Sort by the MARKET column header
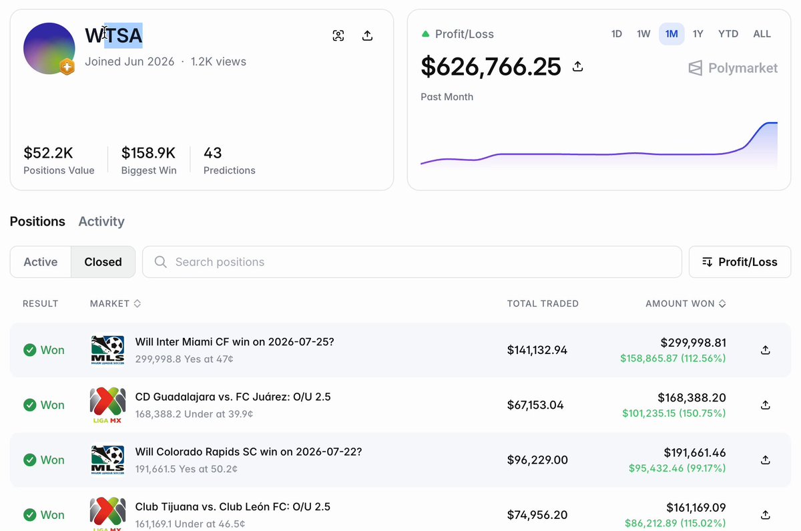 pos(115,303)
